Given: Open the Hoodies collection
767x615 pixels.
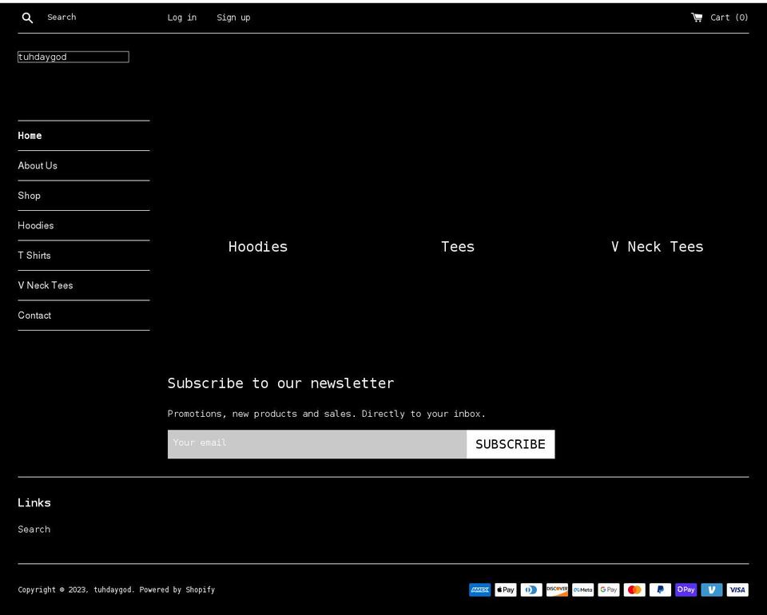Looking at the screenshot, I should point(35,225).
